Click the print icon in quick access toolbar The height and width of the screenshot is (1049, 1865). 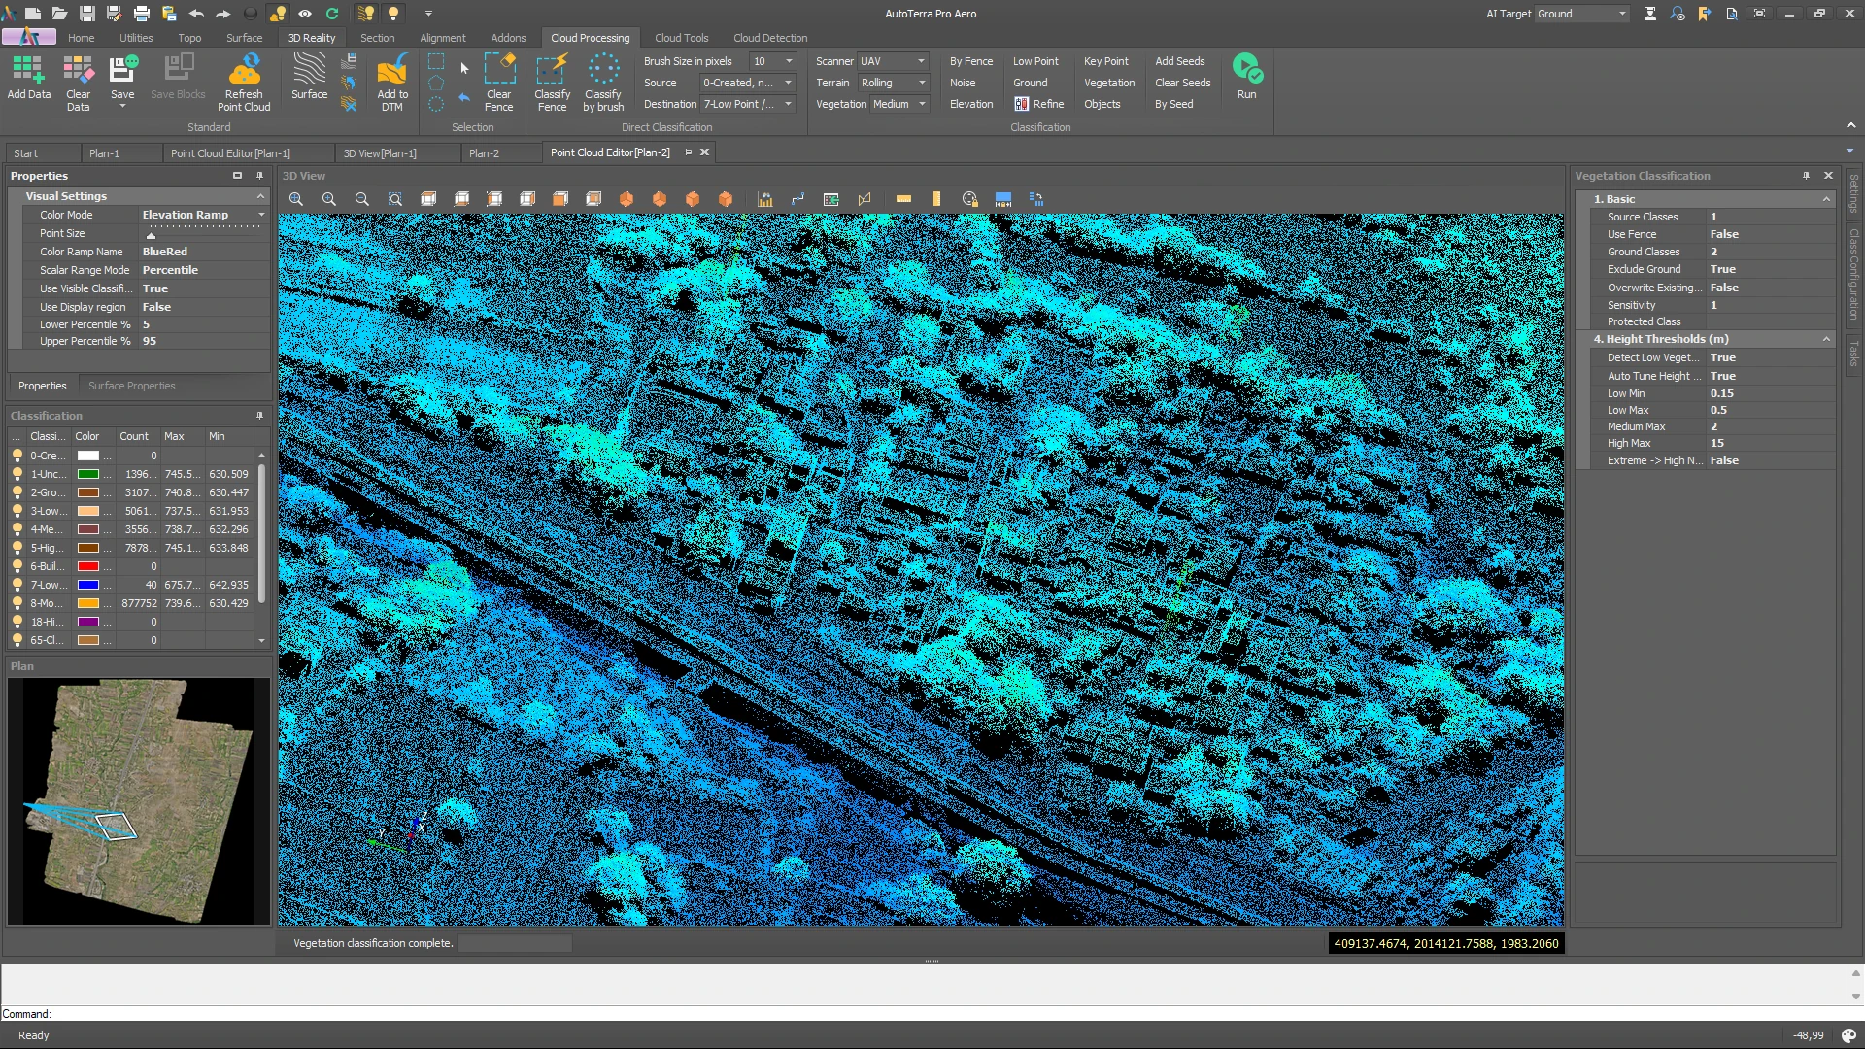(142, 14)
